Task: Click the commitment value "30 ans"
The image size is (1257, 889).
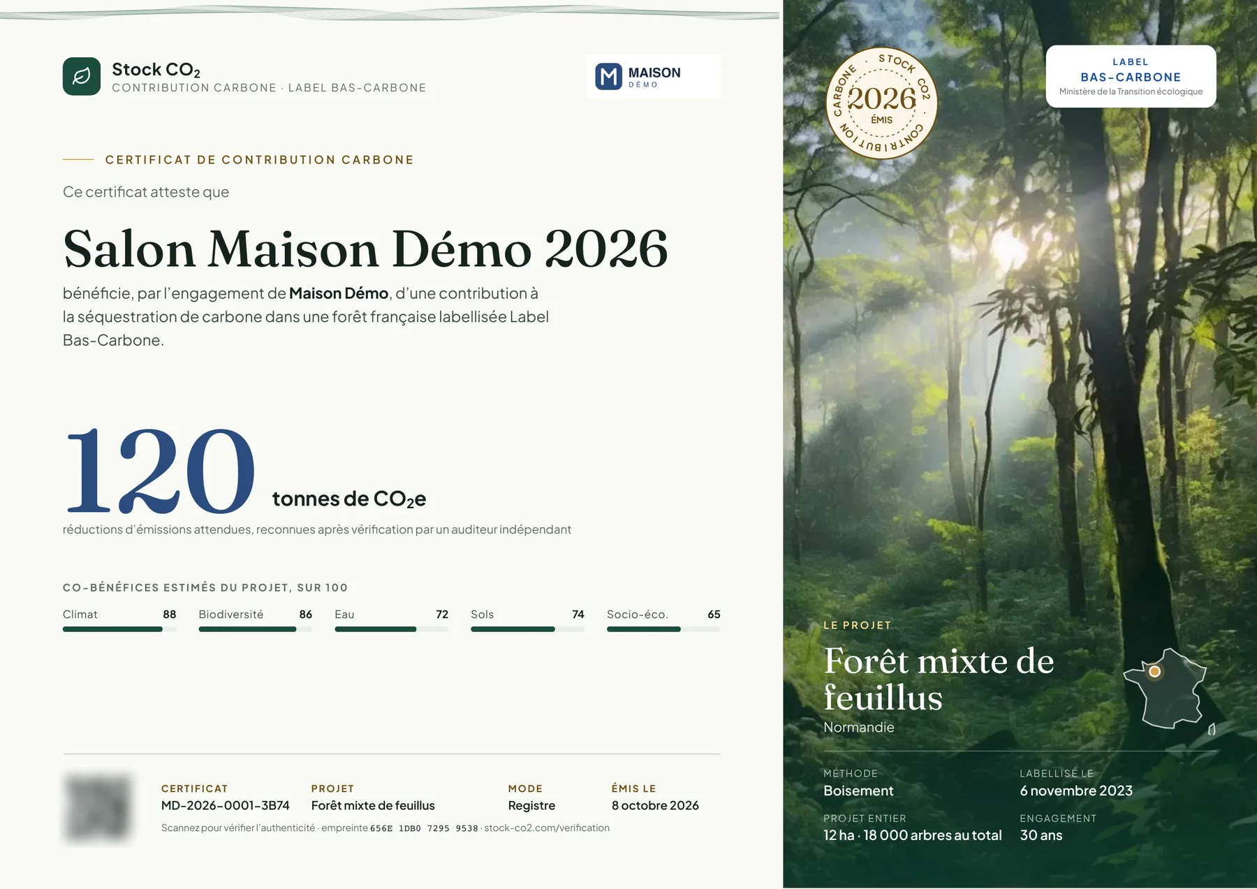Action: click(1041, 835)
